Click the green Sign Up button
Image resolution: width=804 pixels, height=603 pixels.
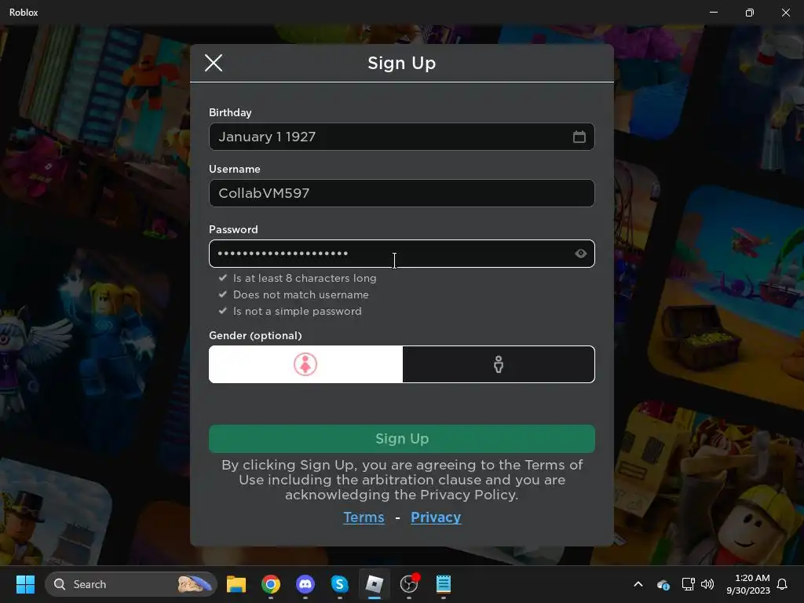(401, 438)
